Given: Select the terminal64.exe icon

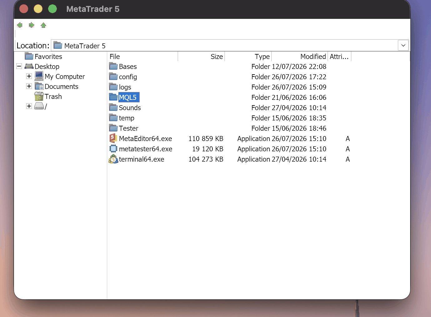Looking at the screenshot, I should tap(113, 159).
